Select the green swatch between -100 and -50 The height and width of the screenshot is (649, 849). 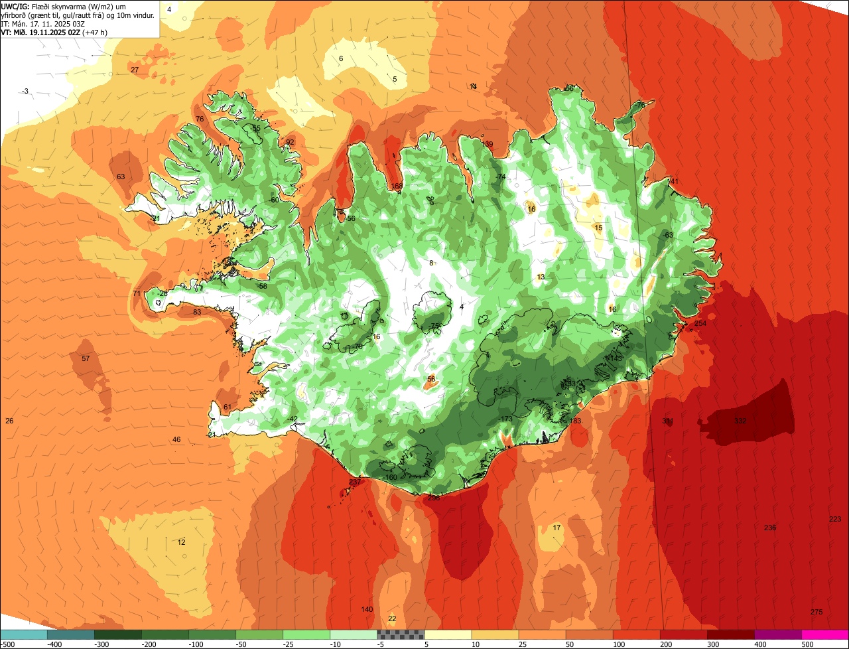[x=212, y=634]
